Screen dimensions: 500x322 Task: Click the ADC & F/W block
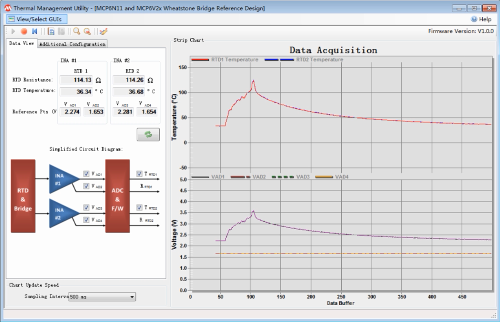tap(117, 196)
